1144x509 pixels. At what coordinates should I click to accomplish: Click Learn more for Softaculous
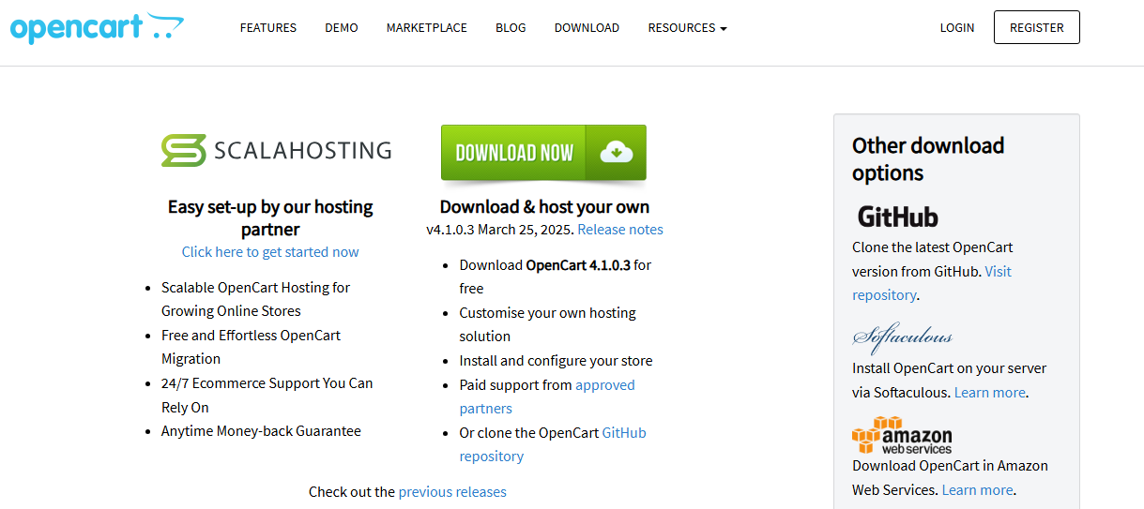[989, 393]
